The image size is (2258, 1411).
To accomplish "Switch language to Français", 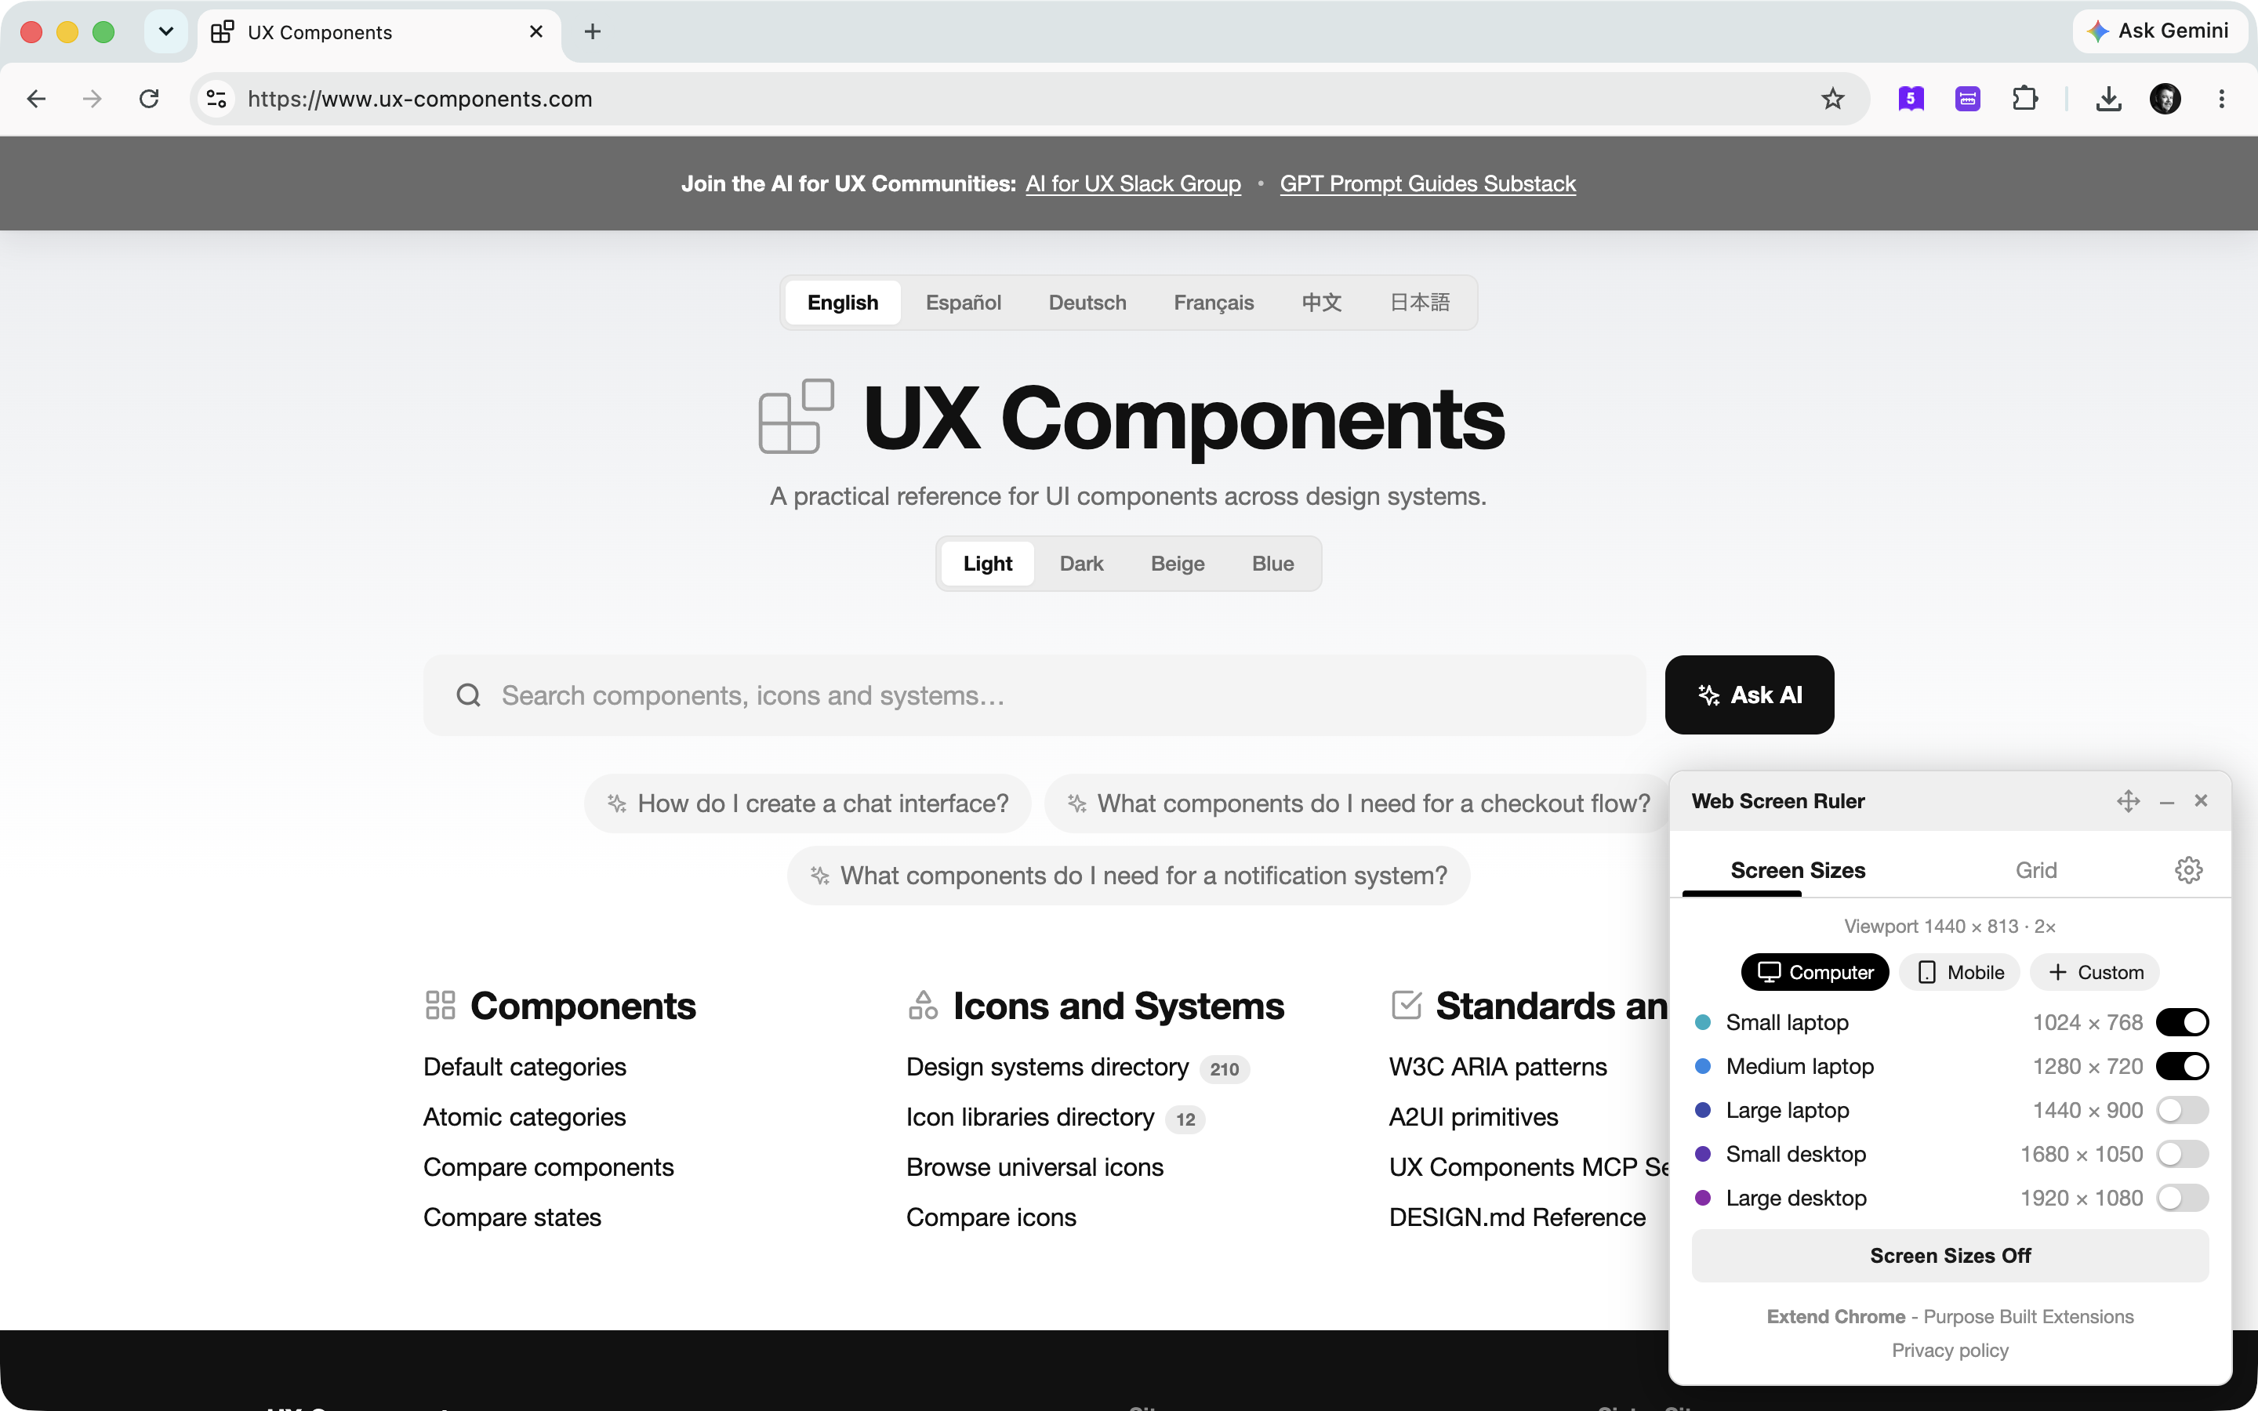I will [x=1213, y=303].
